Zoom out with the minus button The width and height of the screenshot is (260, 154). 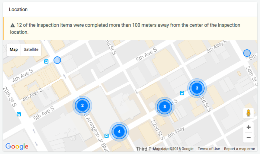pyautogui.click(x=248, y=138)
